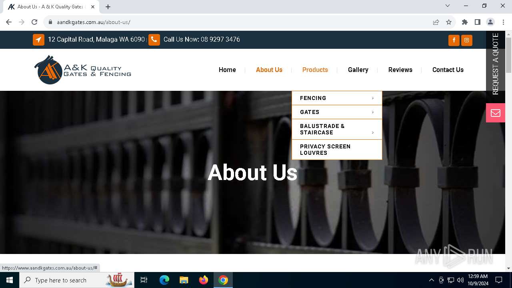Select the About Us browser tab

[x=50, y=7]
